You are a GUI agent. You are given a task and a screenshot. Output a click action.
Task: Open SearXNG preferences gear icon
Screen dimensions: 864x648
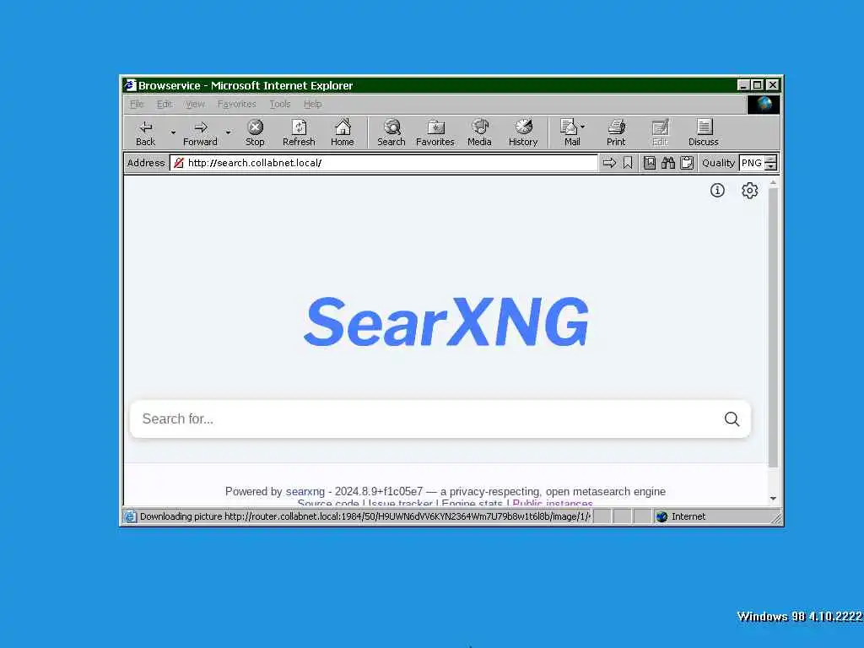click(x=749, y=191)
